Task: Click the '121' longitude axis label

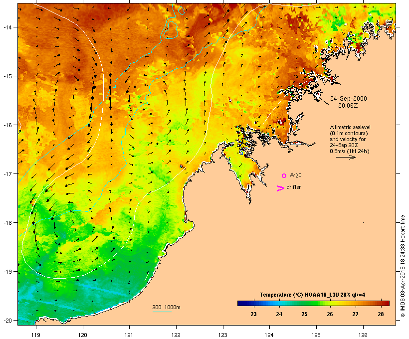Action: (x=129, y=335)
